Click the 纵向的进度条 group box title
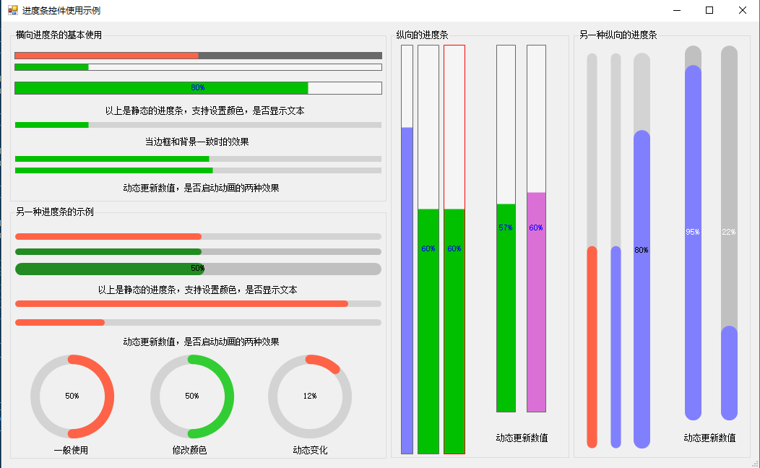 [422, 35]
